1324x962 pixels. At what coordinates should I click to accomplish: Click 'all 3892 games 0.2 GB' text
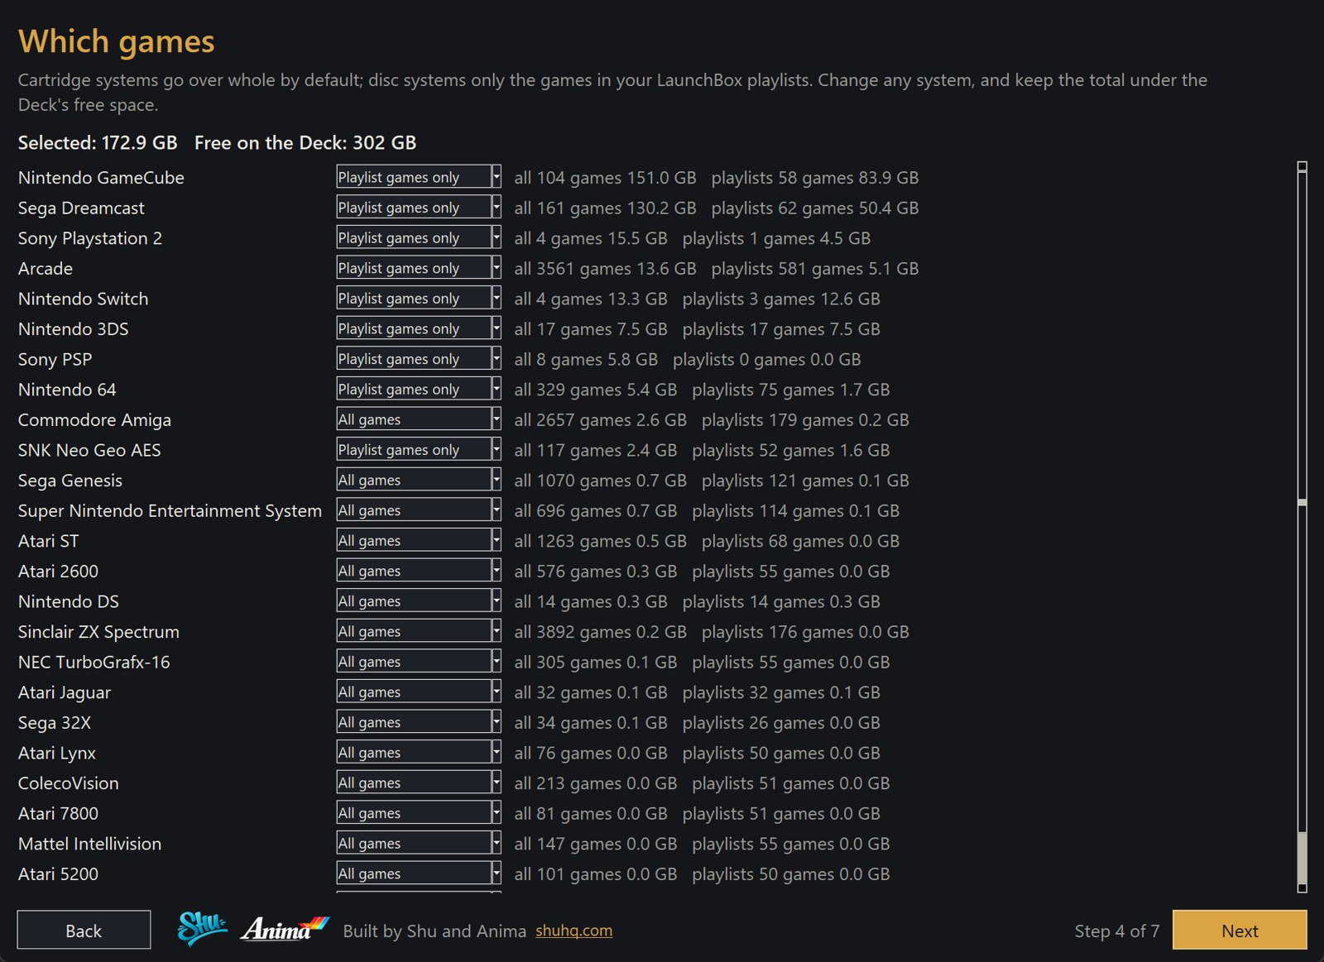coord(600,632)
